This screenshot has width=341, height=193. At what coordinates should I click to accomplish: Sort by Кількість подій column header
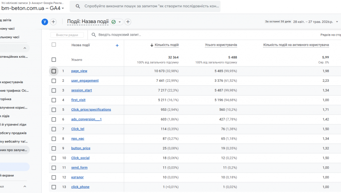tap(167, 45)
